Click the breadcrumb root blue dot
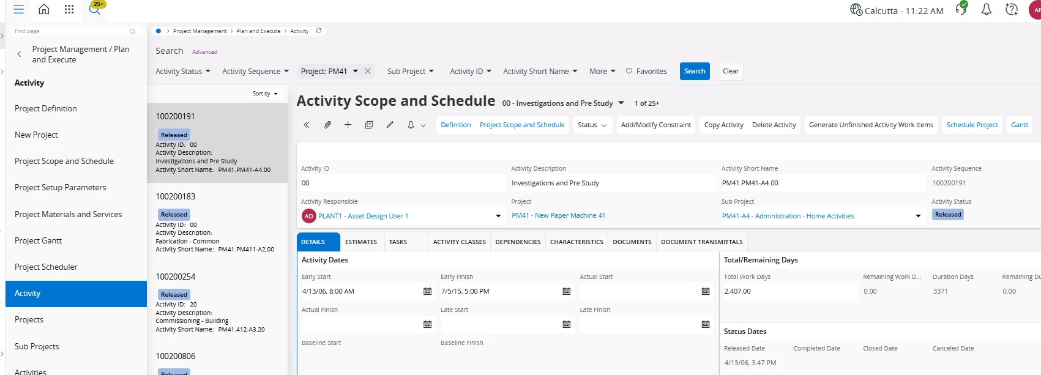 [159, 31]
